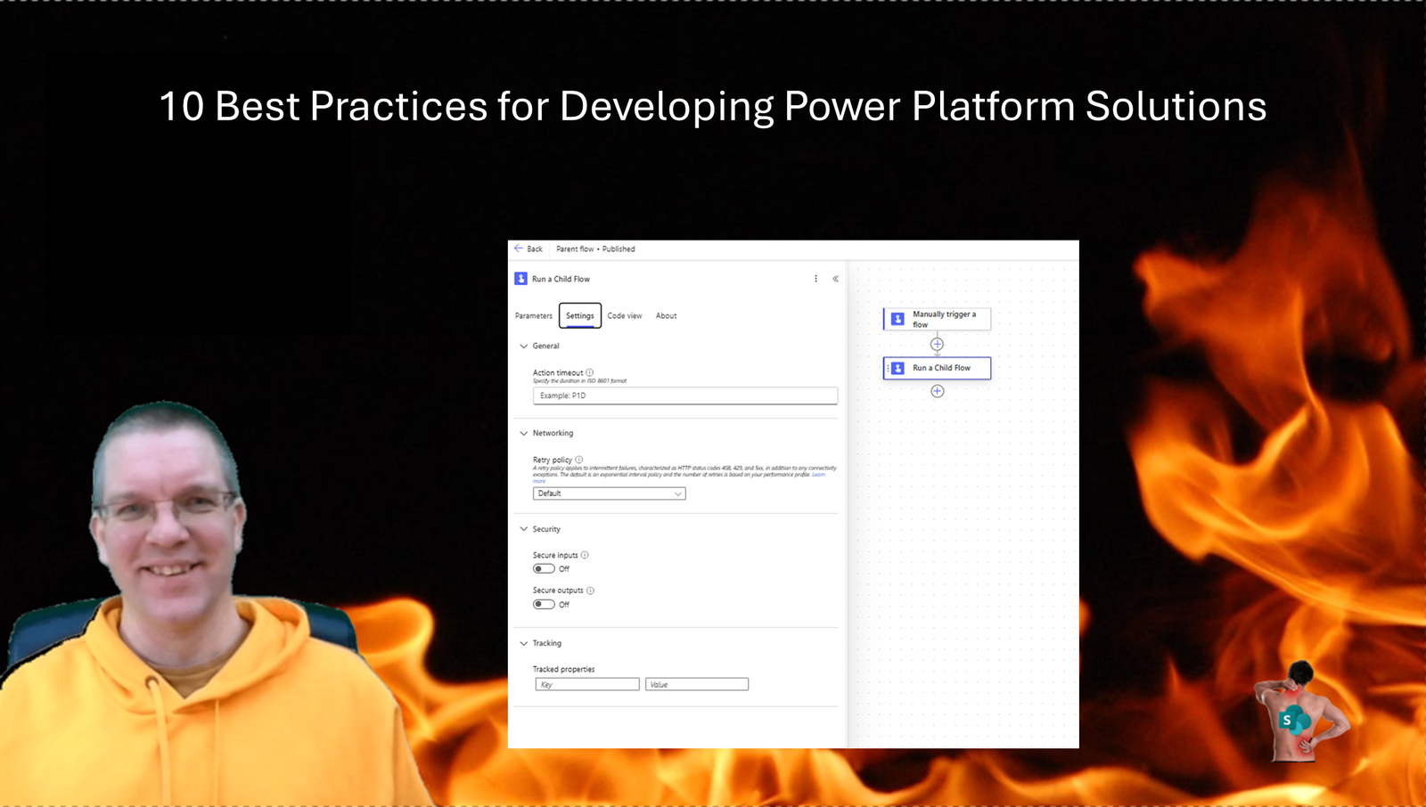Click the Back arrow icon
Image resolution: width=1426 pixels, height=807 pixels.
click(x=519, y=249)
